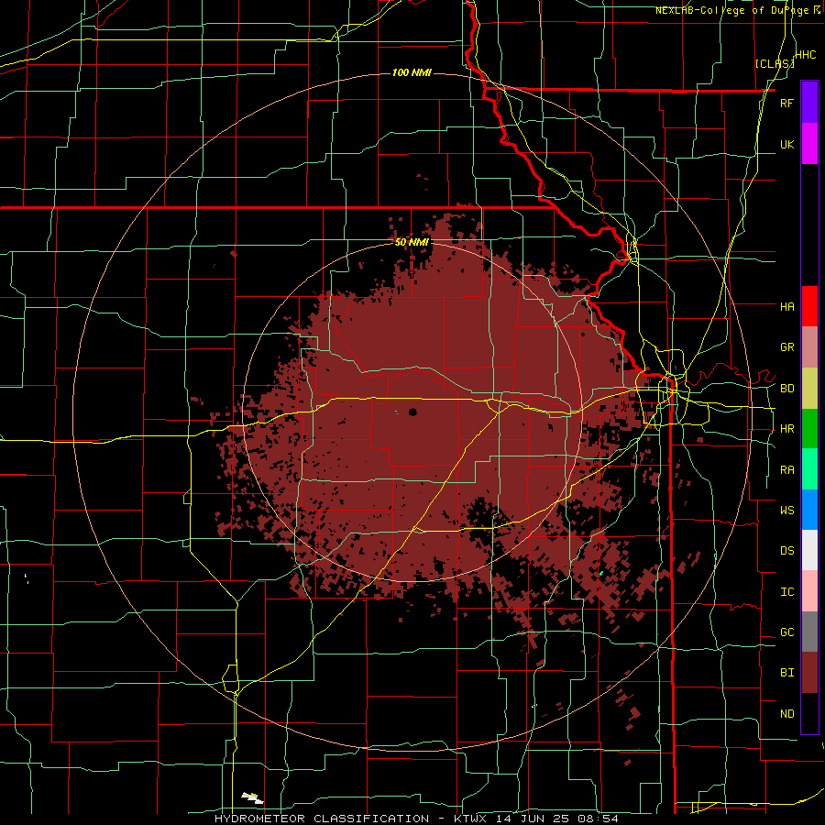Click the Hydrometeor Classification KTWX timestamp caption
The width and height of the screenshot is (825, 825).
click(x=416, y=819)
